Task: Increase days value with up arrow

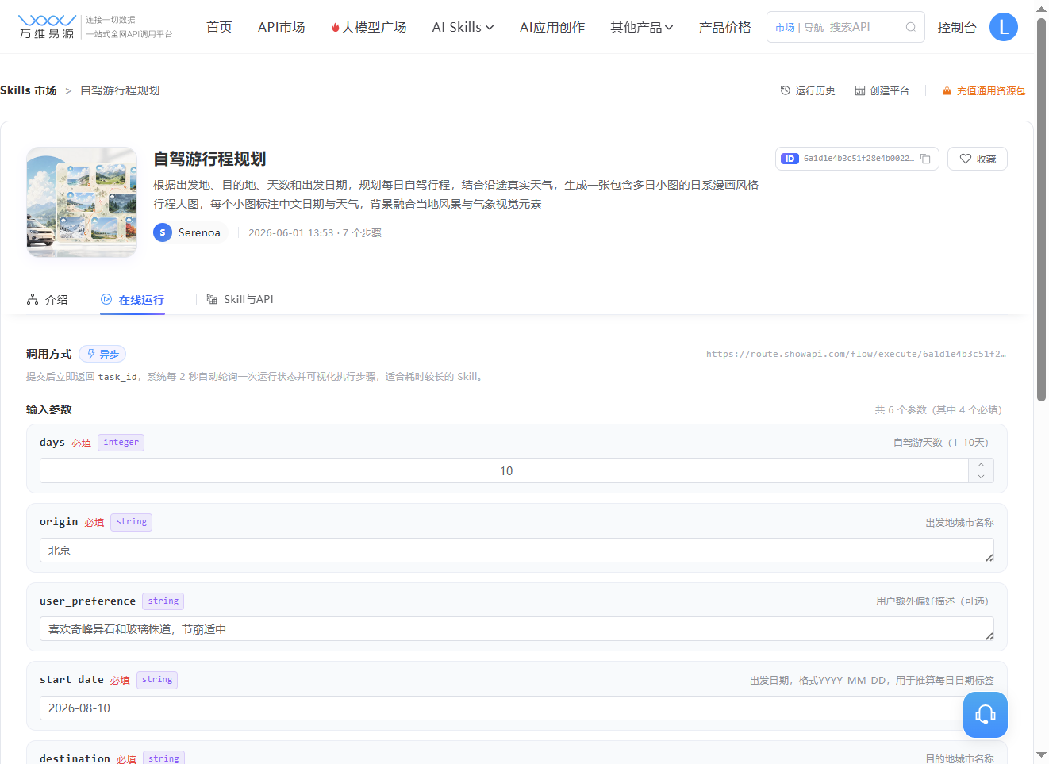Action: point(981,465)
